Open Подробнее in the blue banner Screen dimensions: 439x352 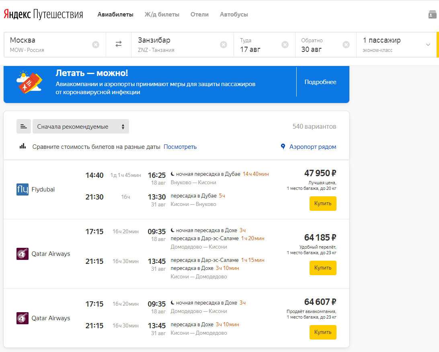(x=320, y=82)
